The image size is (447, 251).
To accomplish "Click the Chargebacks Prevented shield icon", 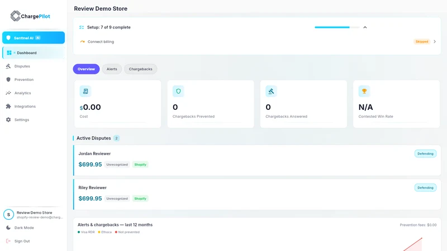I will coord(178,91).
